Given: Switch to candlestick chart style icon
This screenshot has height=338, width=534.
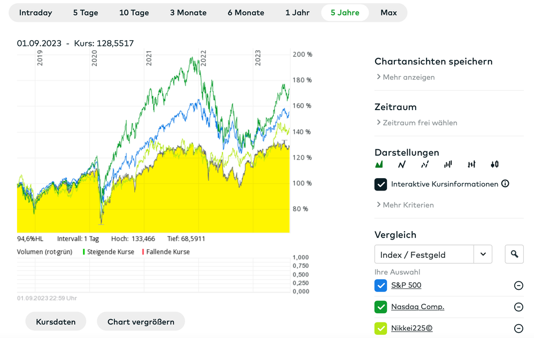Looking at the screenshot, I should (x=494, y=165).
